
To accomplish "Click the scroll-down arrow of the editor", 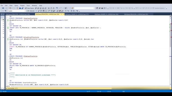I will click(170, 84).
